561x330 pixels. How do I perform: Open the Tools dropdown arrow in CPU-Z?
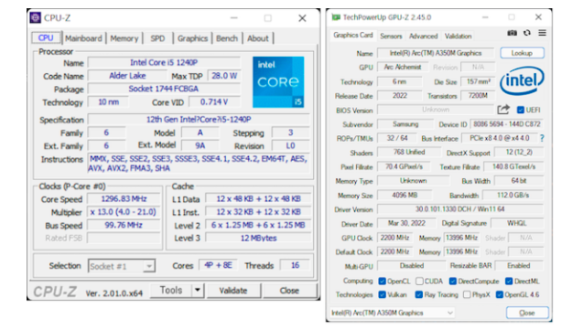(x=197, y=290)
